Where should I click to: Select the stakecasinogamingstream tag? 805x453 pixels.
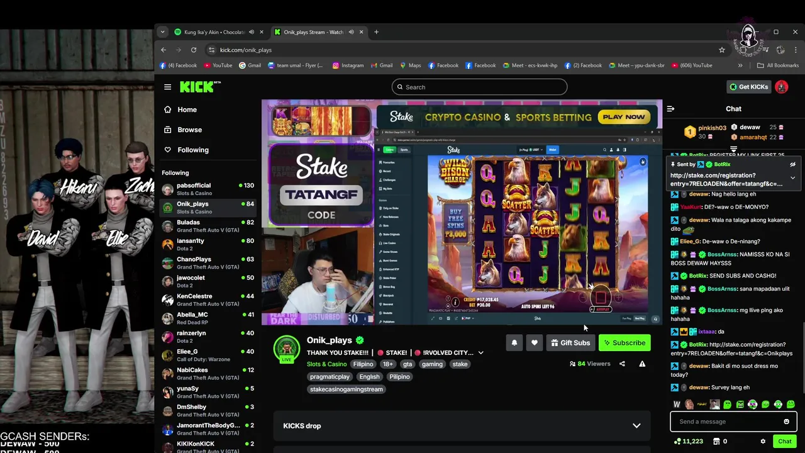pyautogui.click(x=346, y=389)
